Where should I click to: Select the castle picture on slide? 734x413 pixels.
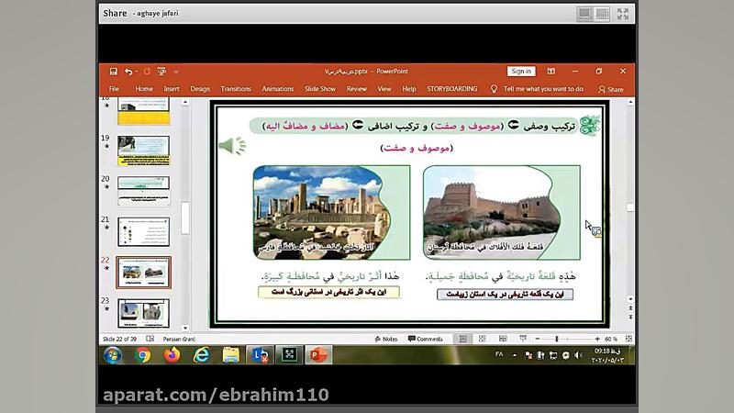click(501, 213)
